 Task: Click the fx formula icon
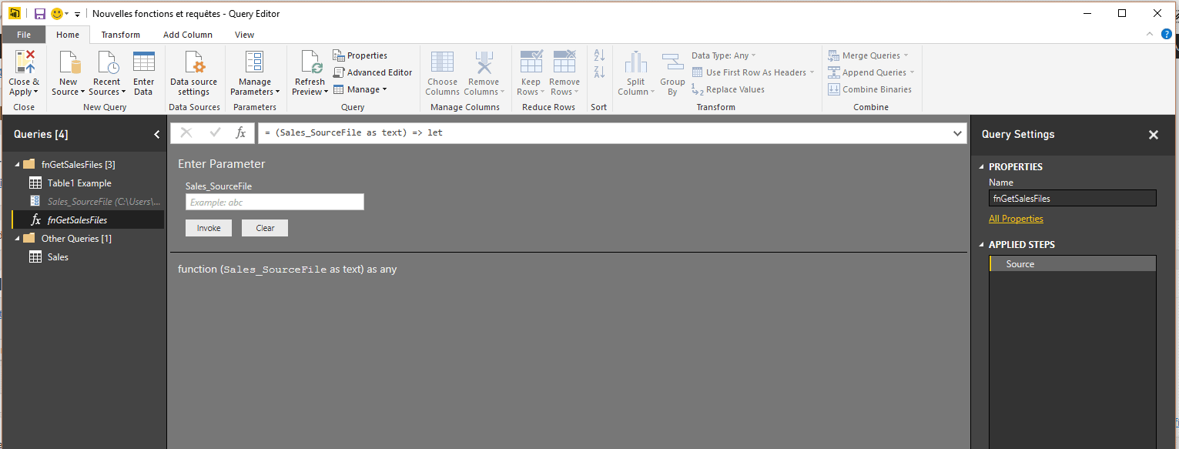point(240,132)
